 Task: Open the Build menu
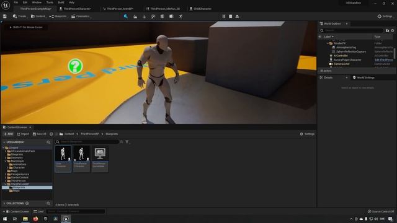coord(61,2)
